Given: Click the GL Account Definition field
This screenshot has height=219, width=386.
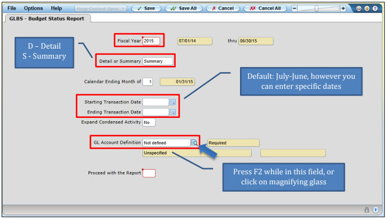Looking at the screenshot, I should coord(166,143).
